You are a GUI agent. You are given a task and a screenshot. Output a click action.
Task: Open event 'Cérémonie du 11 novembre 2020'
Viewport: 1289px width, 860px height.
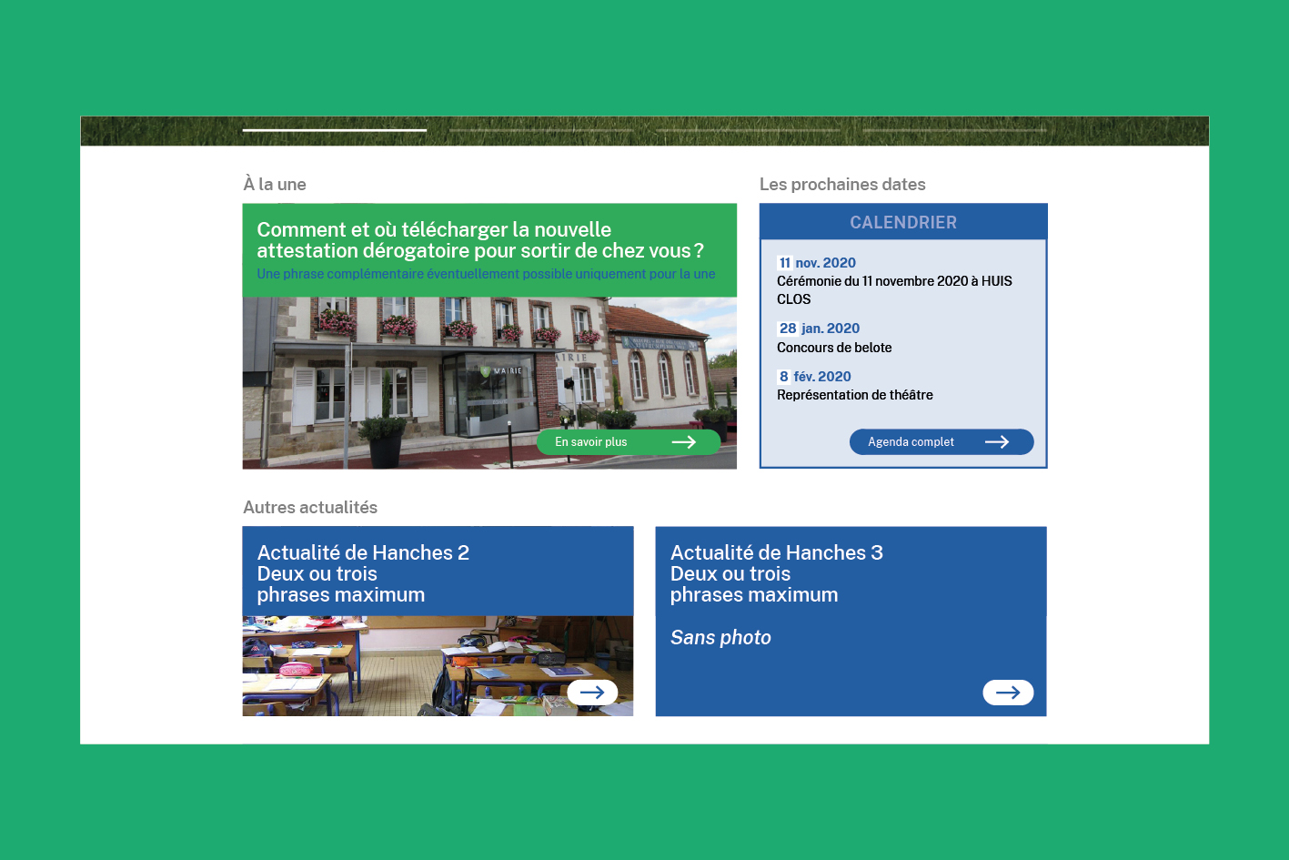pyautogui.click(x=894, y=290)
